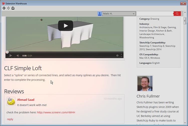Click the Industry label
188x126 pixels.
pyautogui.click(x=144, y=24)
